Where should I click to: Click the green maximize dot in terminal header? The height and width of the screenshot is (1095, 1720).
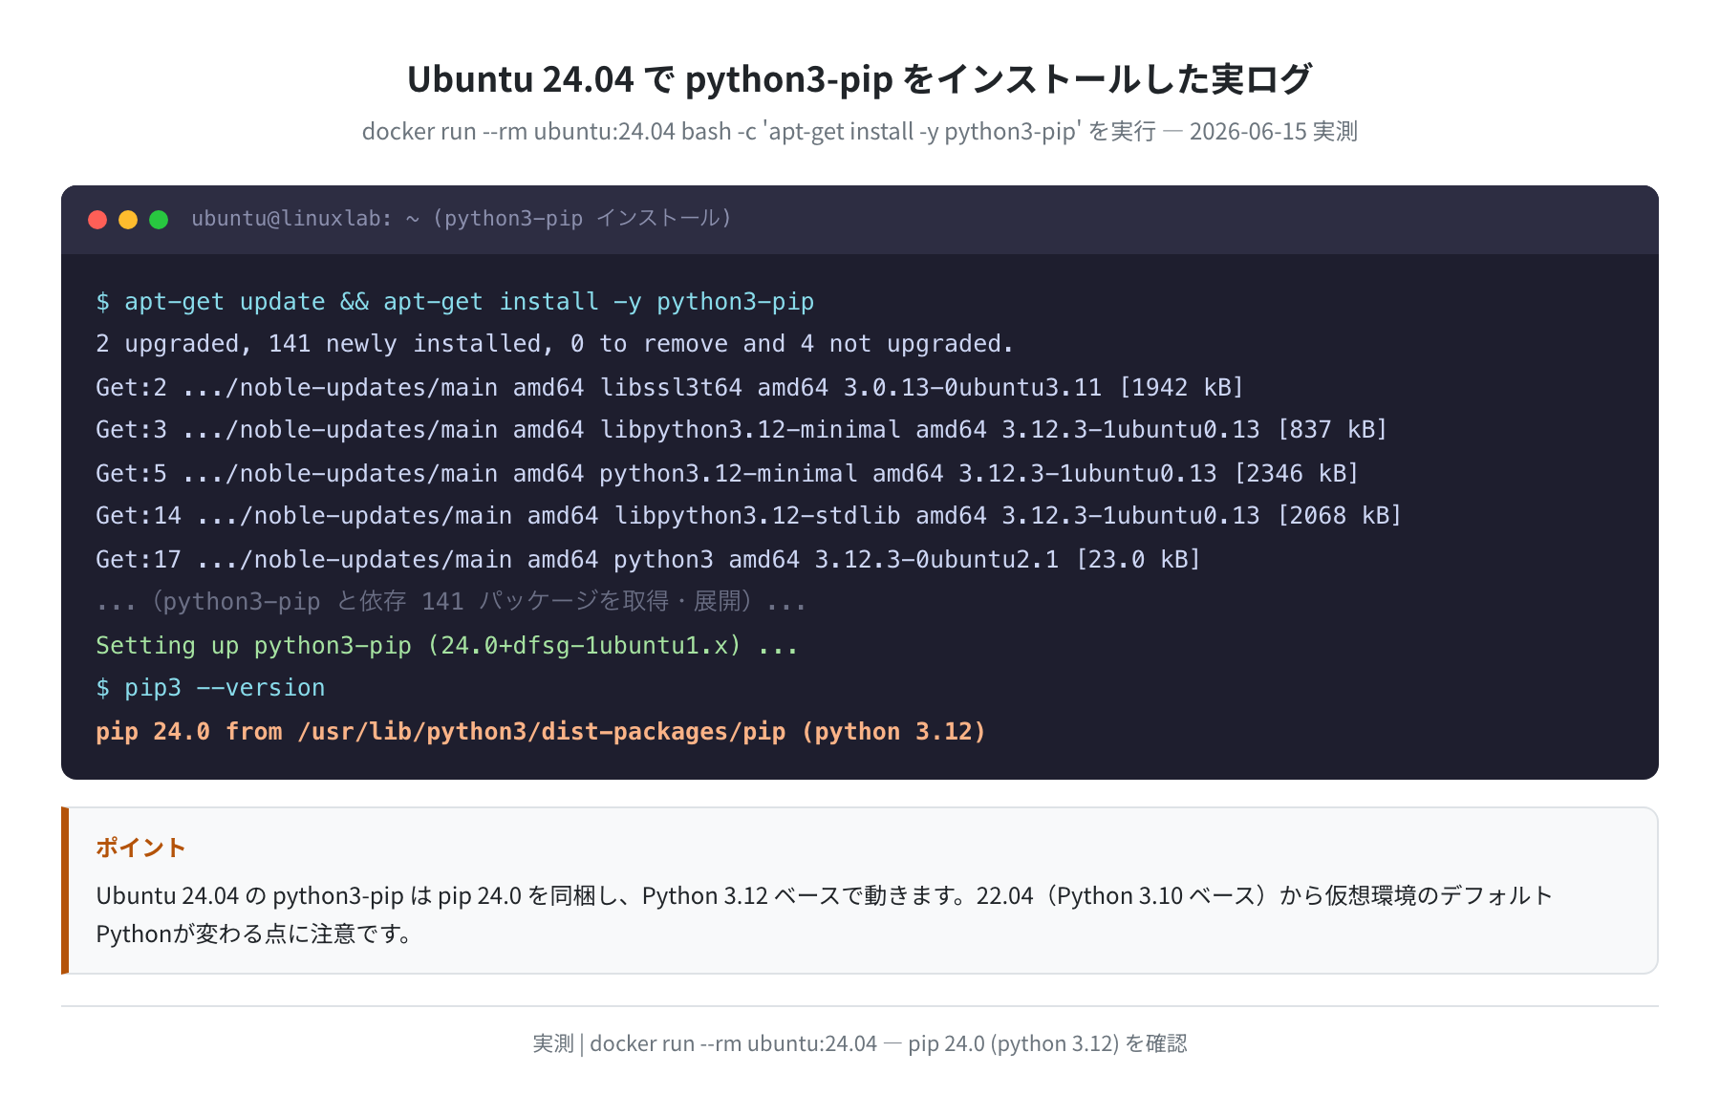159,220
